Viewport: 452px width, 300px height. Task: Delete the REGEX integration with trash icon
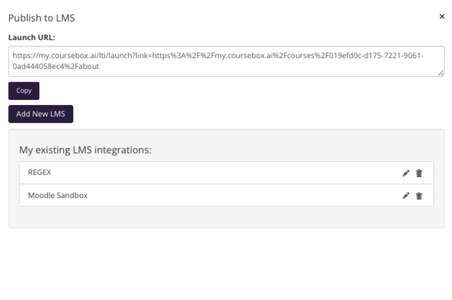click(x=419, y=173)
